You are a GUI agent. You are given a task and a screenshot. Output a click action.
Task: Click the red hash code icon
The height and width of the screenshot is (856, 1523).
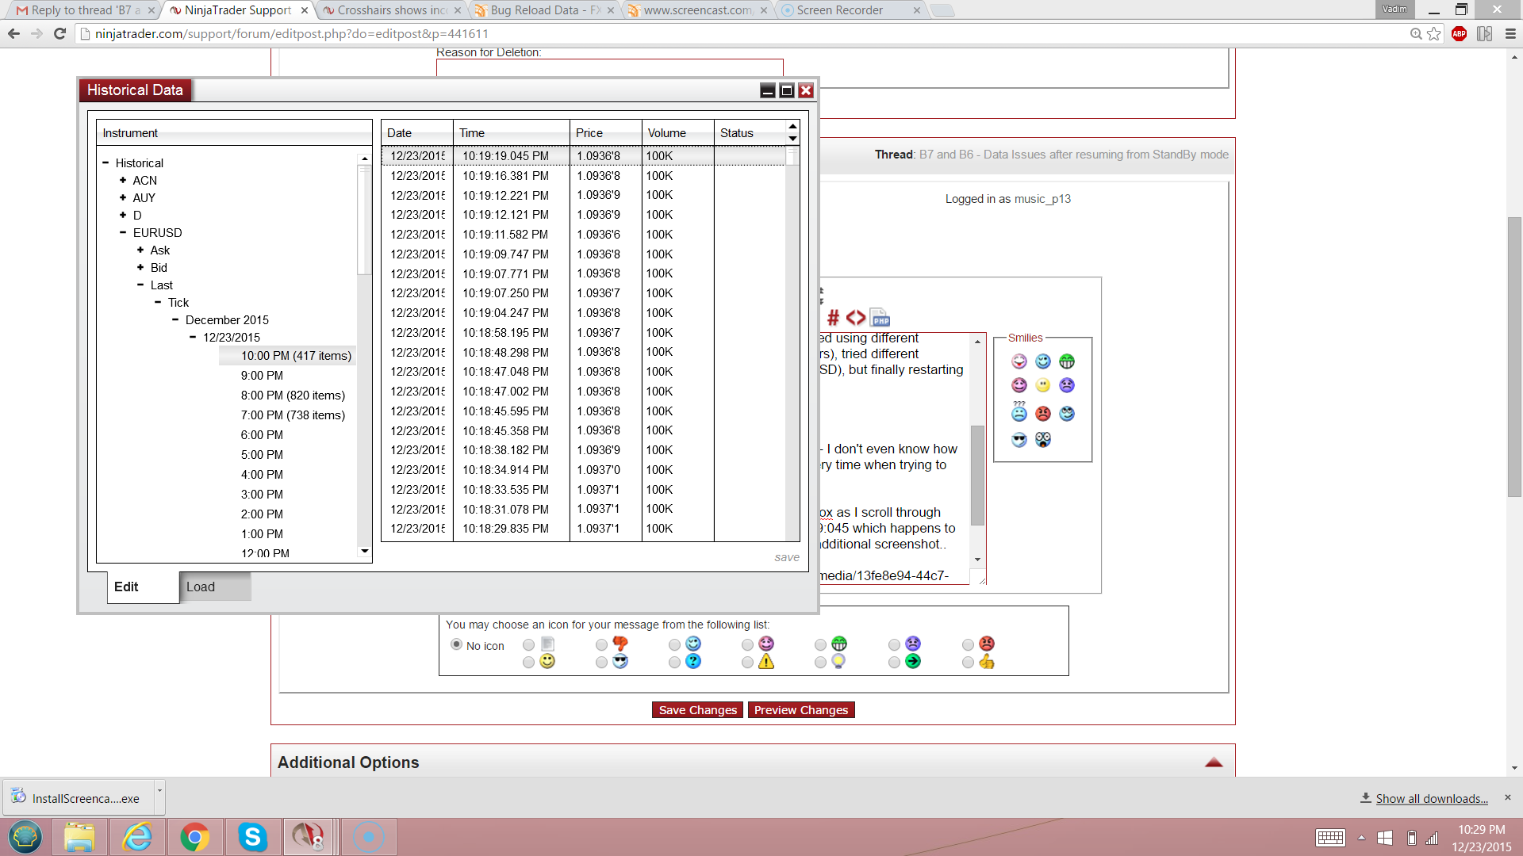coord(833,318)
